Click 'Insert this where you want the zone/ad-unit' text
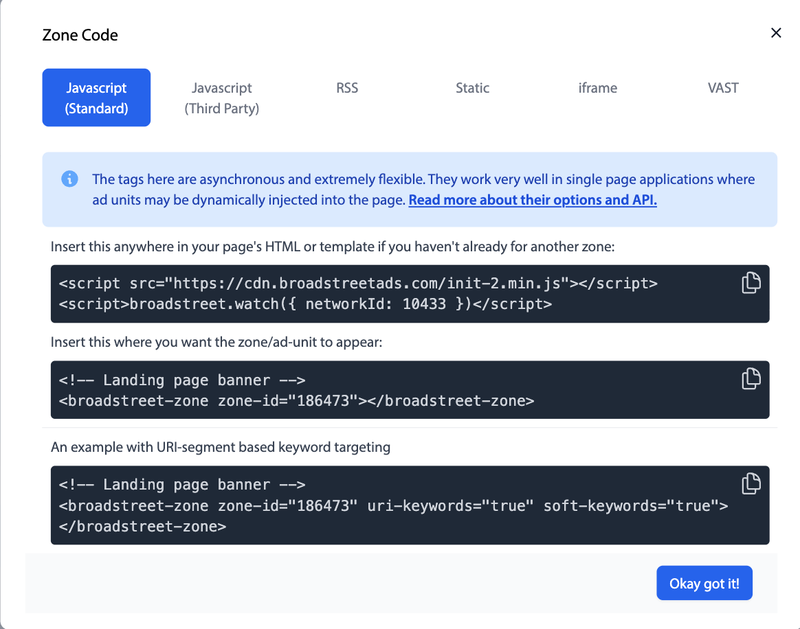800x629 pixels. pyautogui.click(x=216, y=342)
